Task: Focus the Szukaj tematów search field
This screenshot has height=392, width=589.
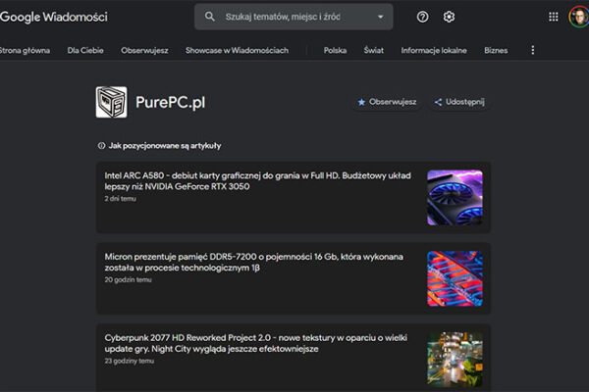Action: [x=294, y=17]
